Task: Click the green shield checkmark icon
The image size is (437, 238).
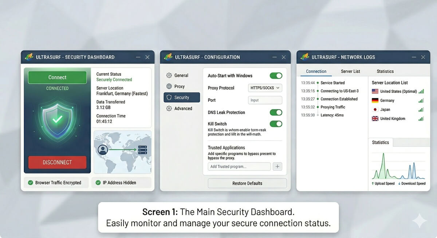Action: pos(57,119)
